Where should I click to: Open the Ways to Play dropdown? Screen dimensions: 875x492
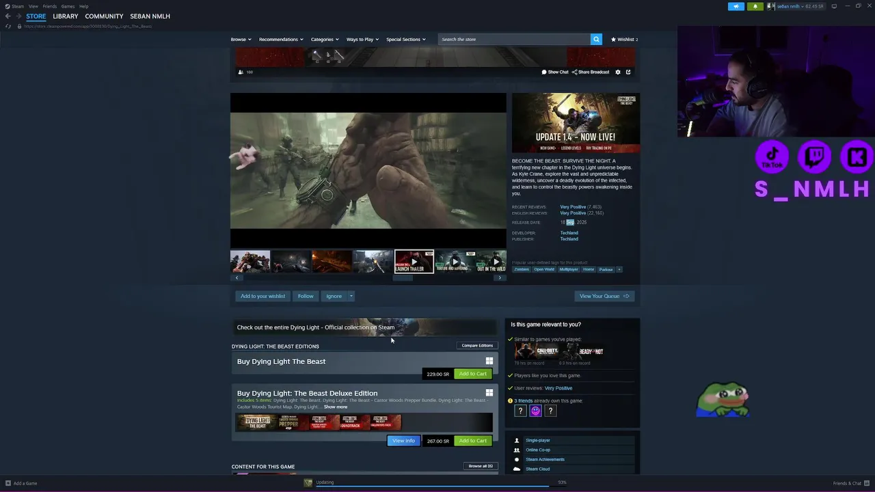click(362, 40)
